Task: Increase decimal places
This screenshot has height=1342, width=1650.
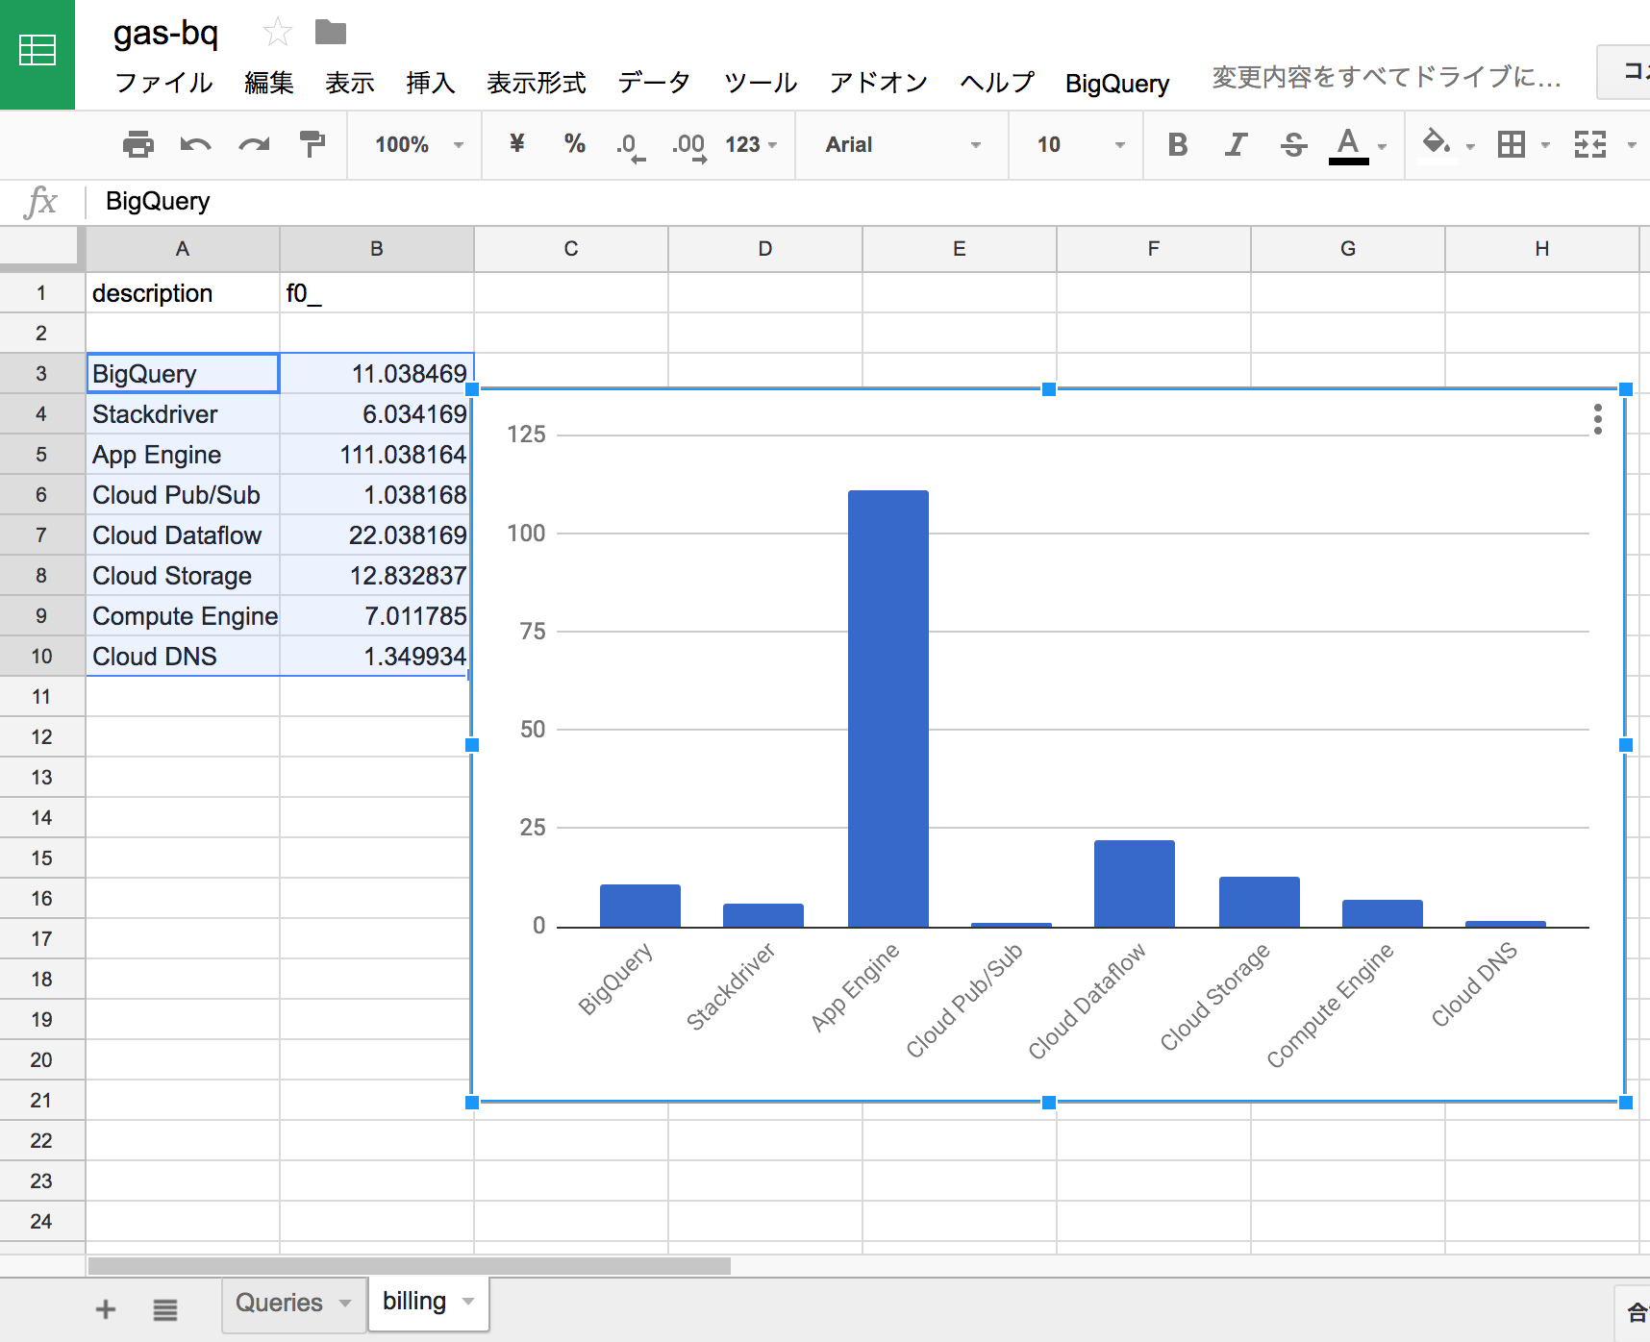Action: (688, 146)
